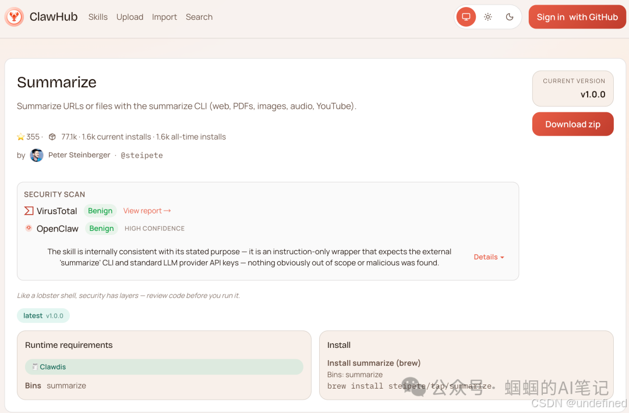Click the star rating icon beside 355
This screenshot has height=413, width=629.
pyautogui.click(x=20, y=137)
